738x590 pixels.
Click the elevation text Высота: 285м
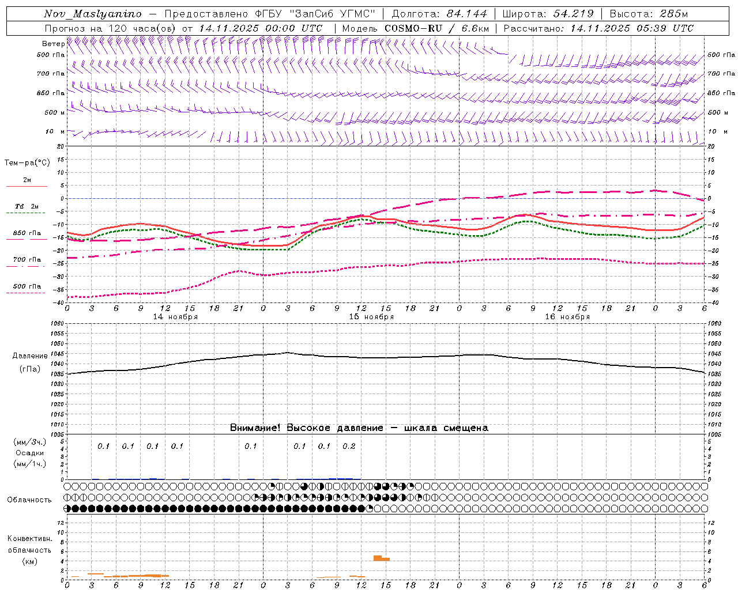pos(649,14)
